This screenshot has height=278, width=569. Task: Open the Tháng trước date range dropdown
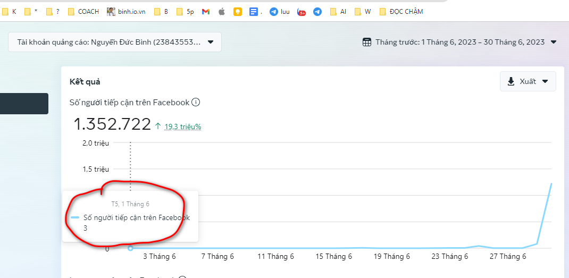coord(459,42)
